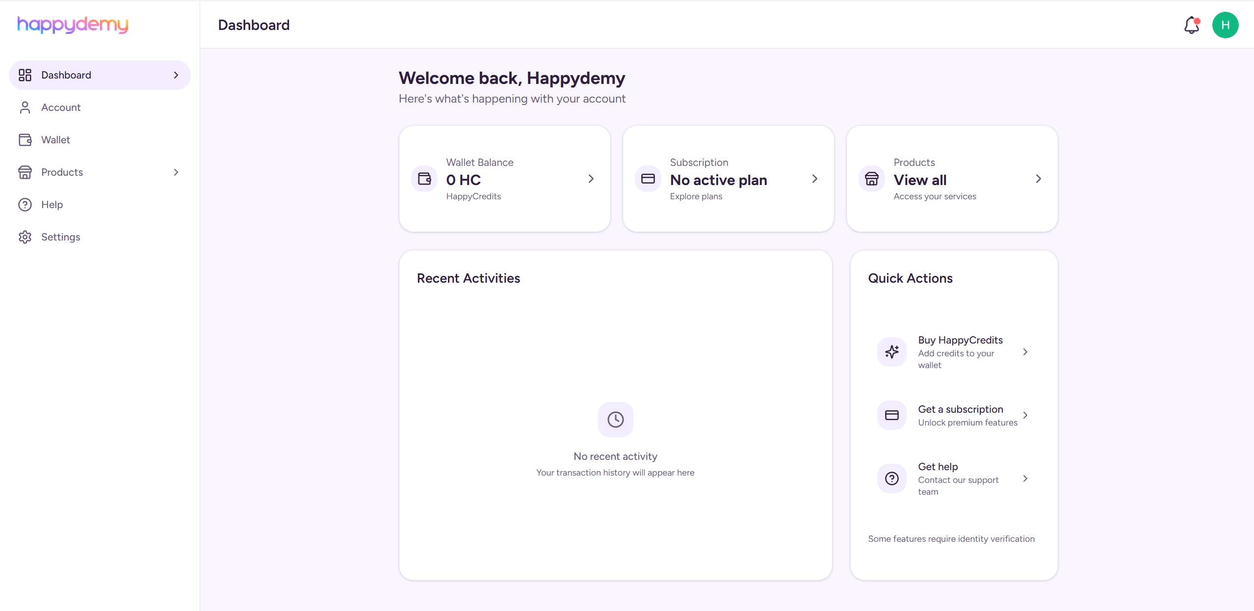Click the Get help question mark icon
Image resolution: width=1254 pixels, height=611 pixels.
pyautogui.click(x=892, y=478)
